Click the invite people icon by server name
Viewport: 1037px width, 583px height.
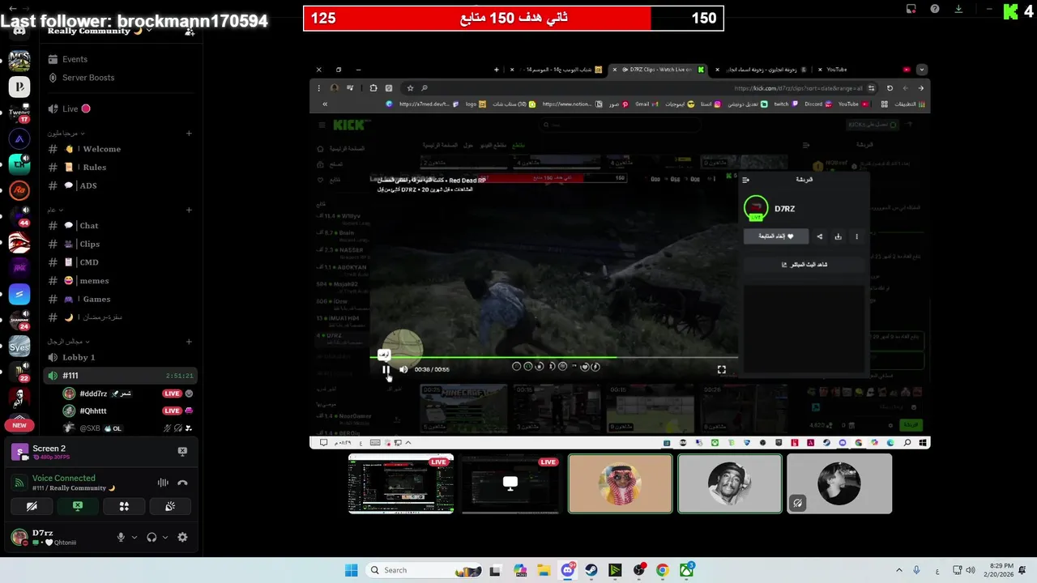click(x=189, y=31)
